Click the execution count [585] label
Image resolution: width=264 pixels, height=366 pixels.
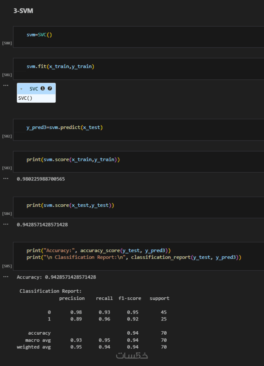7,266
